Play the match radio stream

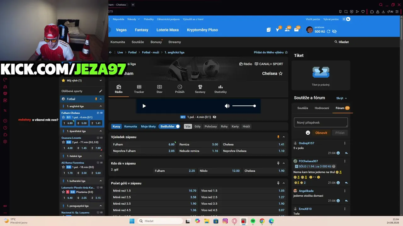click(144, 106)
